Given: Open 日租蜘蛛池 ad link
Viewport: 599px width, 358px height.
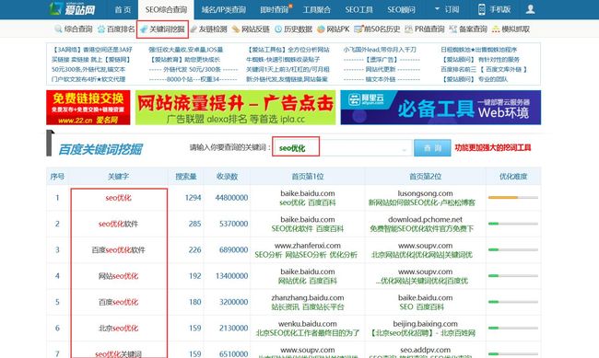Looking at the screenshot, I should click(x=478, y=50).
